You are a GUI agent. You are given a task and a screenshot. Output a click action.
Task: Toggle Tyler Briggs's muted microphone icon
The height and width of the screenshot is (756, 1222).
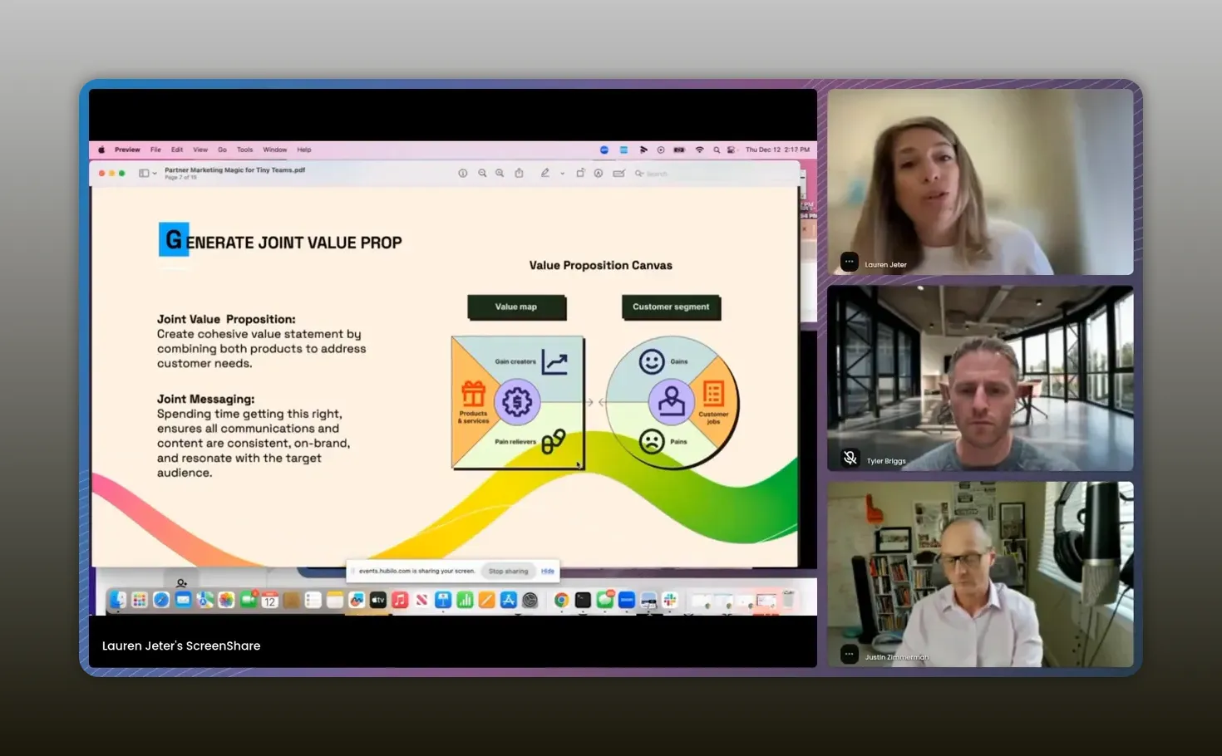[850, 458]
